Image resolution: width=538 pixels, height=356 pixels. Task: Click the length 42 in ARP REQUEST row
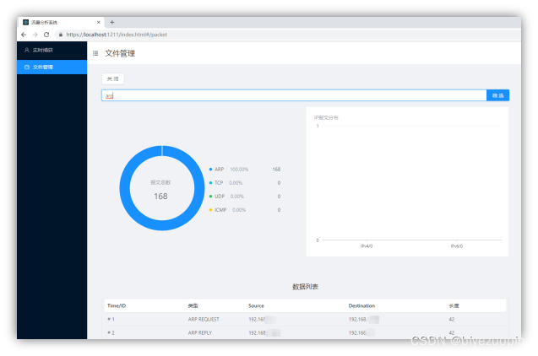(x=452, y=319)
